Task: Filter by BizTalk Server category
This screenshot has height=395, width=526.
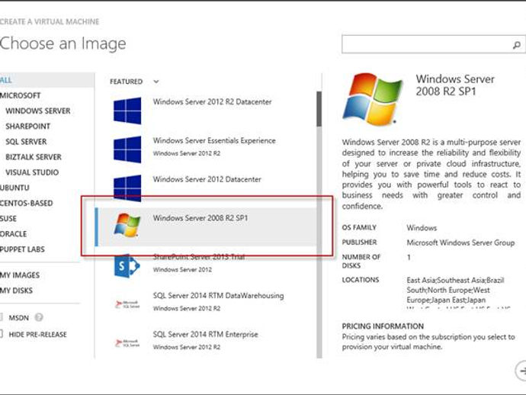Action: [x=34, y=157]
